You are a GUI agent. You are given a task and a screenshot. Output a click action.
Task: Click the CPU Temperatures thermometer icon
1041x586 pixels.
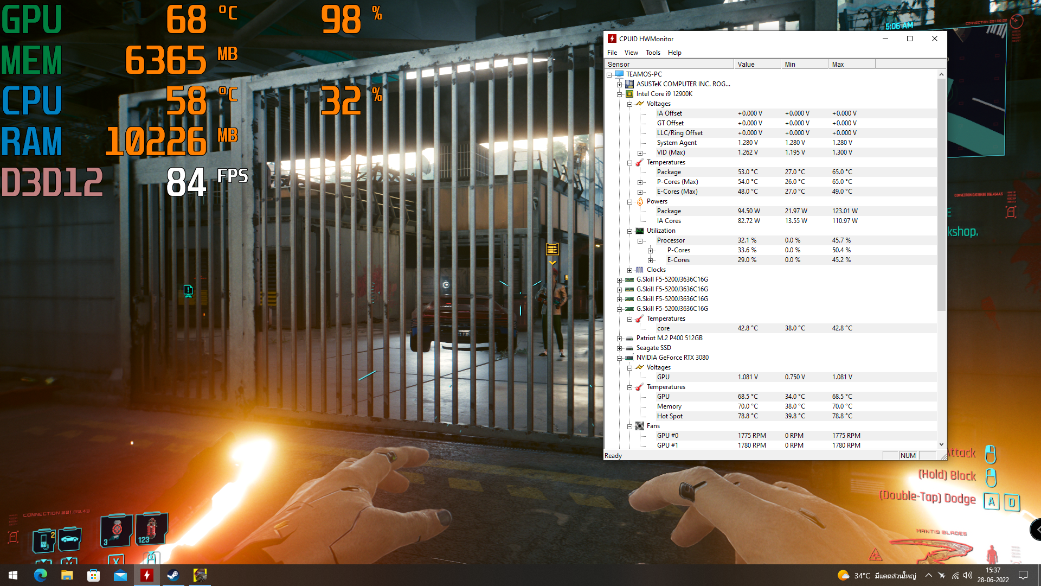point(640,162)
